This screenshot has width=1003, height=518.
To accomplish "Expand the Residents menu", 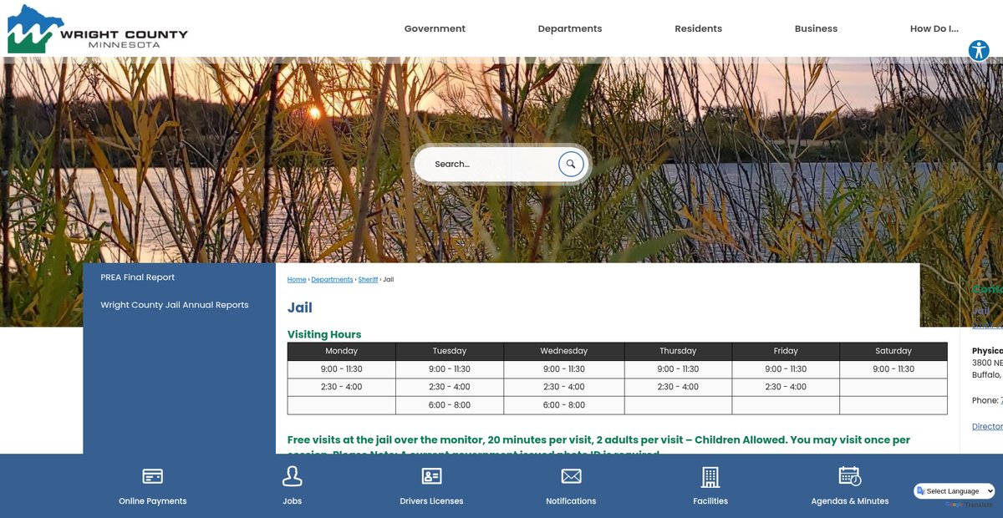I will click(x=698, y=28).
